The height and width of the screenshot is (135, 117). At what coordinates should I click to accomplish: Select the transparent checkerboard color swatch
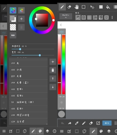[13, 27]
